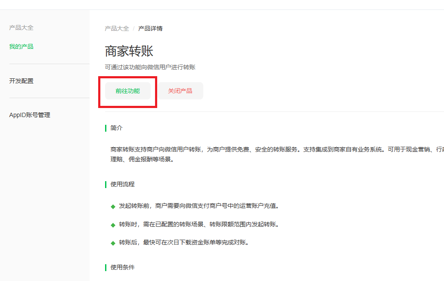The height and width of the screenshot is (281, 444).
Task: Select the 简介 section heading
Action: click(116, 128)
